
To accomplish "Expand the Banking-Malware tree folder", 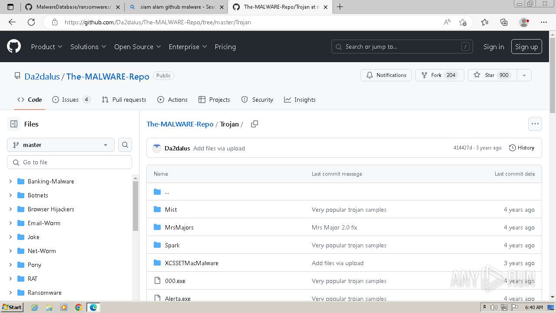I will tap(10, 181).
